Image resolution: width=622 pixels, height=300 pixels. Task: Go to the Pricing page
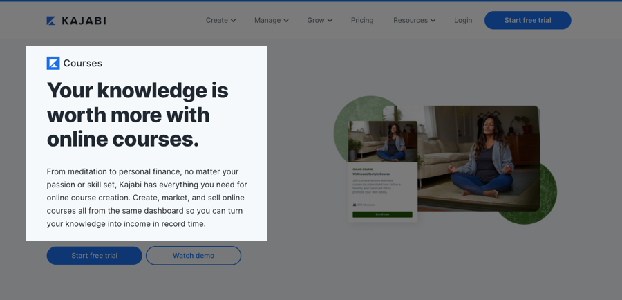(x=361, y=20)
